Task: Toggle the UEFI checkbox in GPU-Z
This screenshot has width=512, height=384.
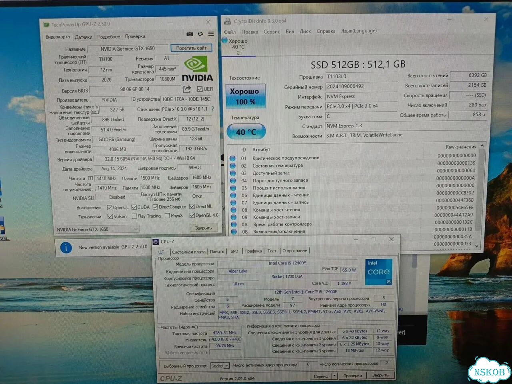Action: coord(200,89)
